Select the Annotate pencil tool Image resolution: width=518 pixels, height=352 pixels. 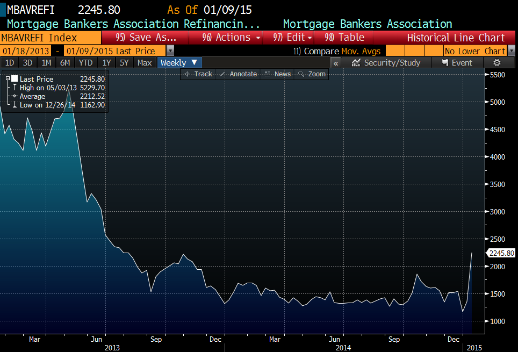pyautogui.click(x=238, y=74)
